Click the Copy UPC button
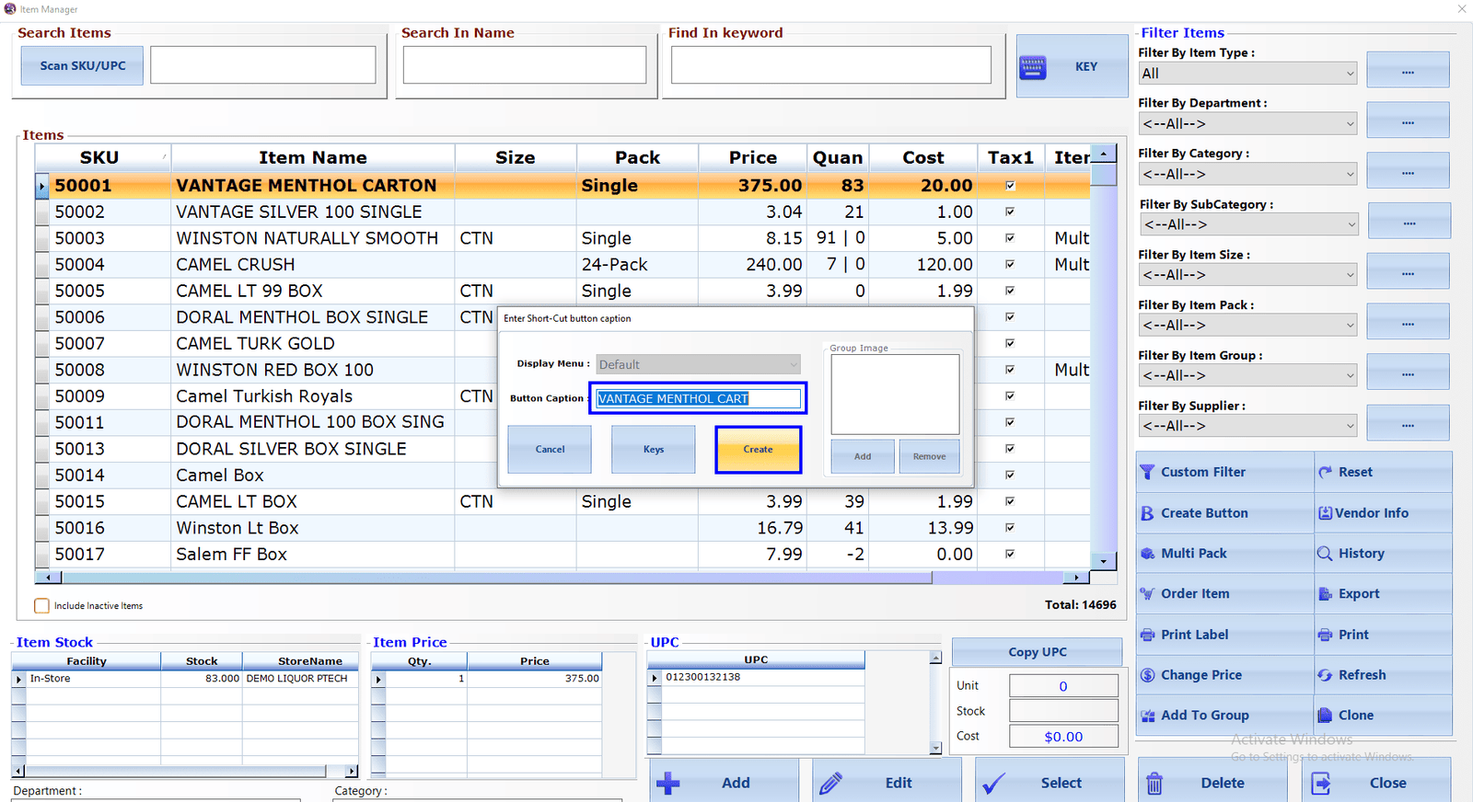Screen dimensions: 1473x802 point(1037,652)
